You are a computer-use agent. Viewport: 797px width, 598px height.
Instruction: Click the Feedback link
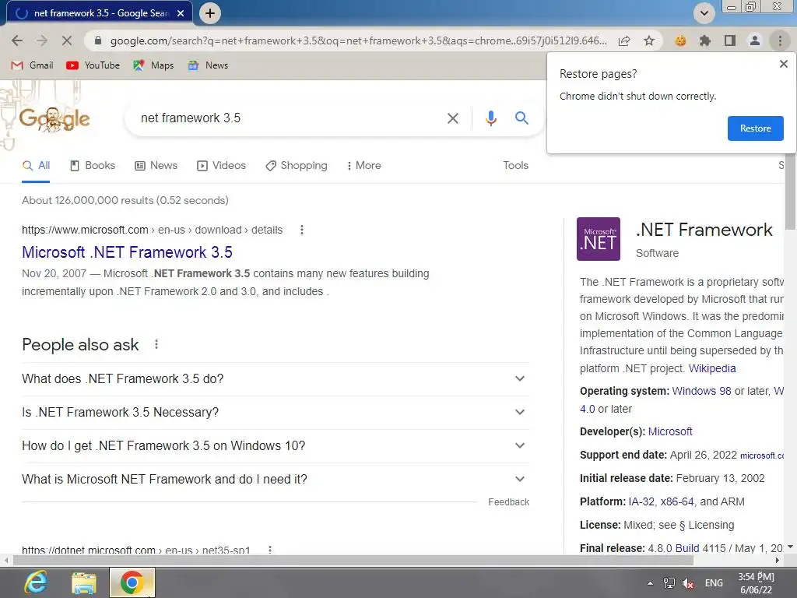[x=508, y=502]
